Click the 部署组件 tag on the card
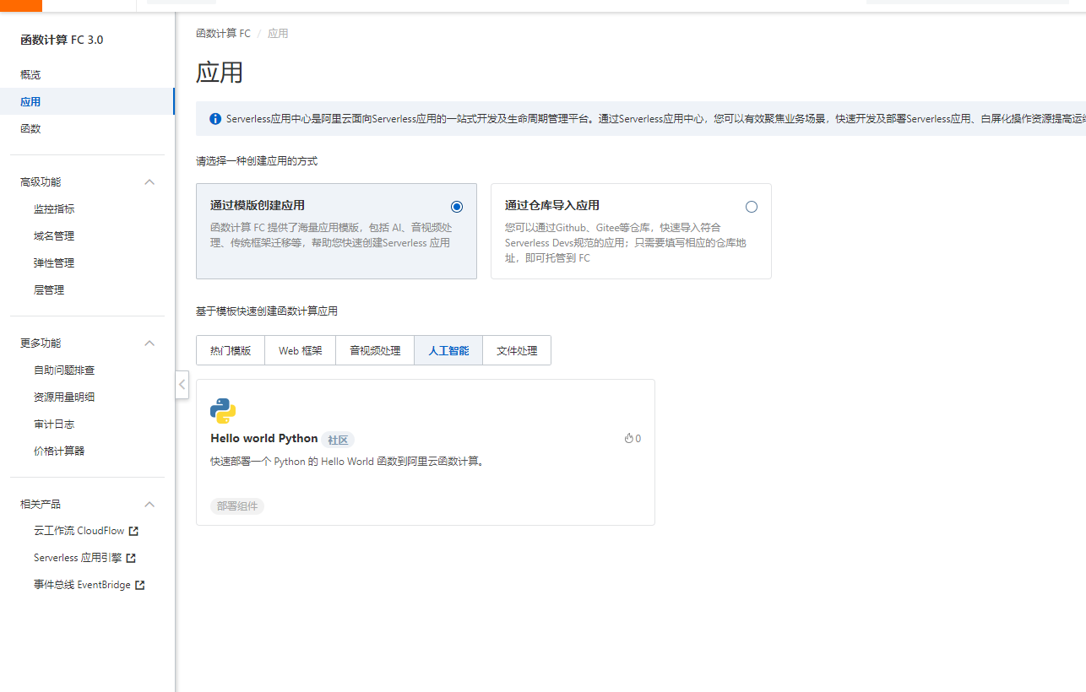Image resolution: width=1086 pixels, height=692 pixels. coord(237,506)
